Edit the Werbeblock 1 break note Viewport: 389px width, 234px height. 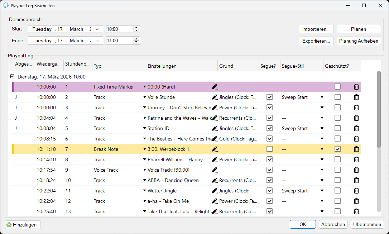(215, 149)
